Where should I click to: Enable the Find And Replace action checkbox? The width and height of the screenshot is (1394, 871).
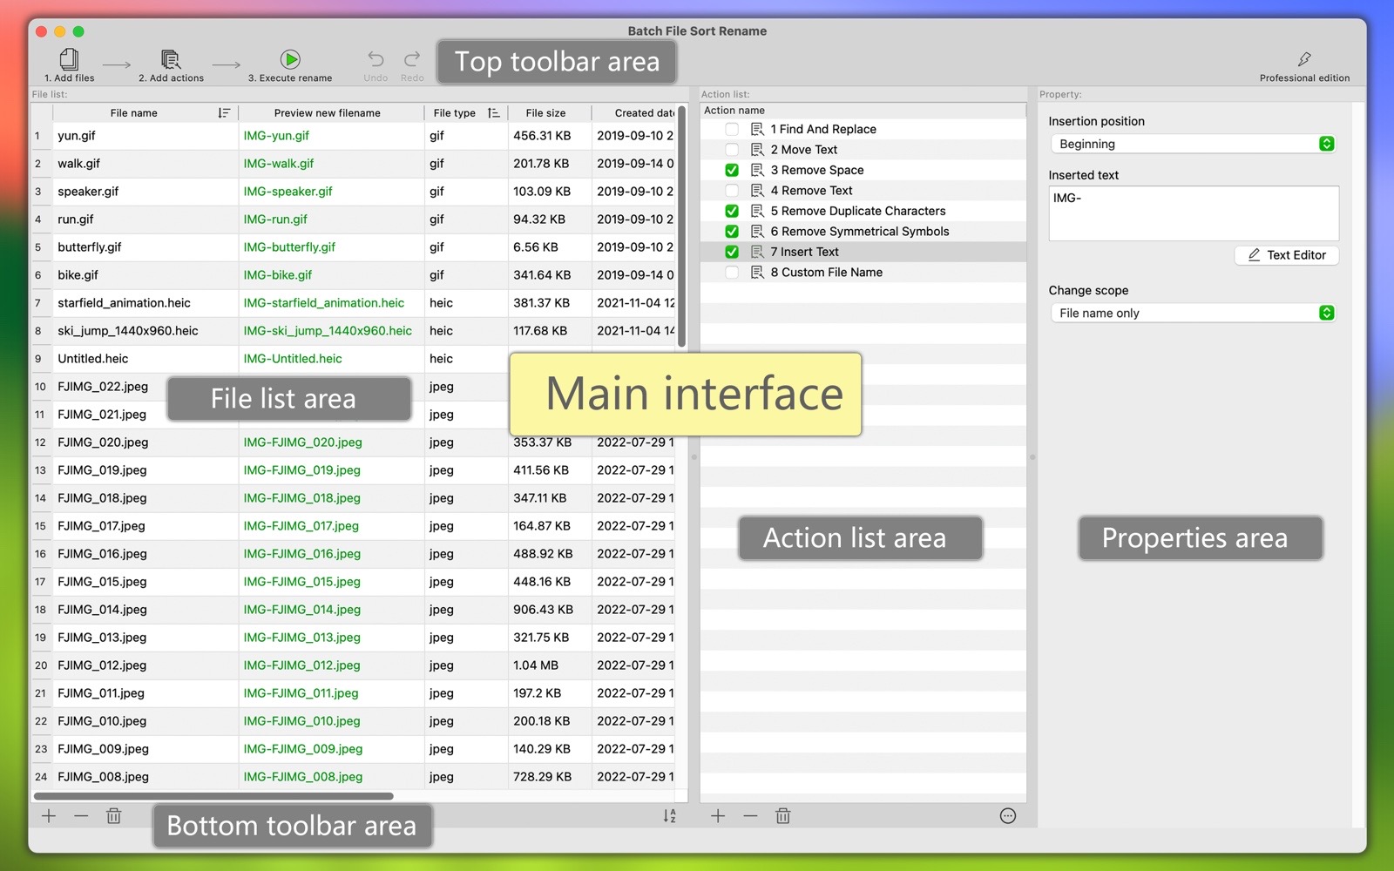[732, 129]
